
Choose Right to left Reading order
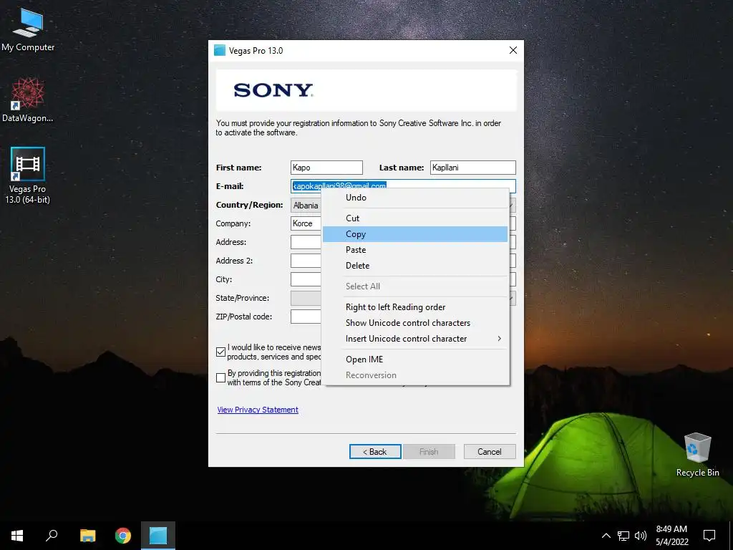[415, 307]
